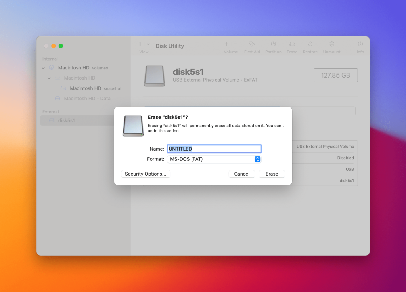Click the Macintosh HD snapshot disk icon
This screenshot has height=292, width=406.
[x=63, y=88]
